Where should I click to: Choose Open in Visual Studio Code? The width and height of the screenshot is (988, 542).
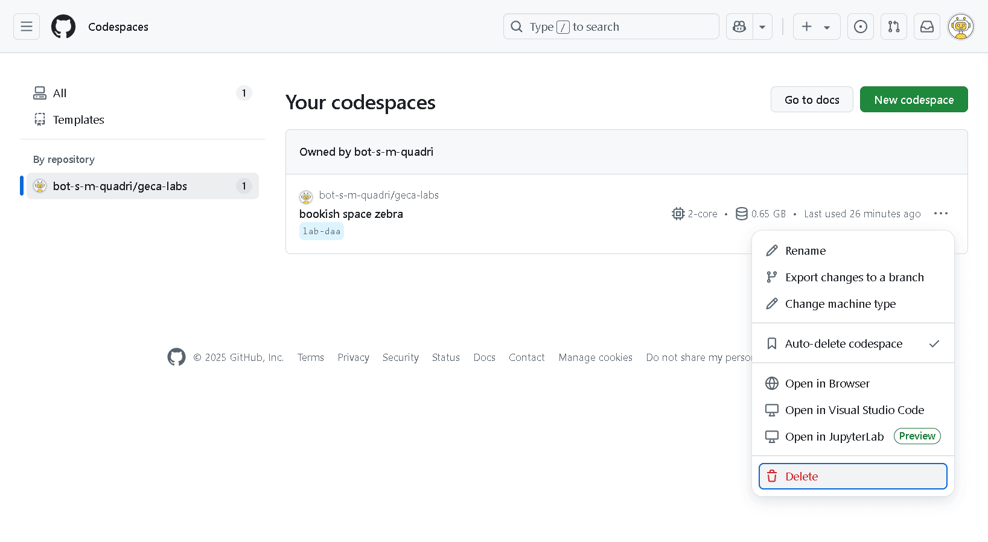tap(853, 410)
